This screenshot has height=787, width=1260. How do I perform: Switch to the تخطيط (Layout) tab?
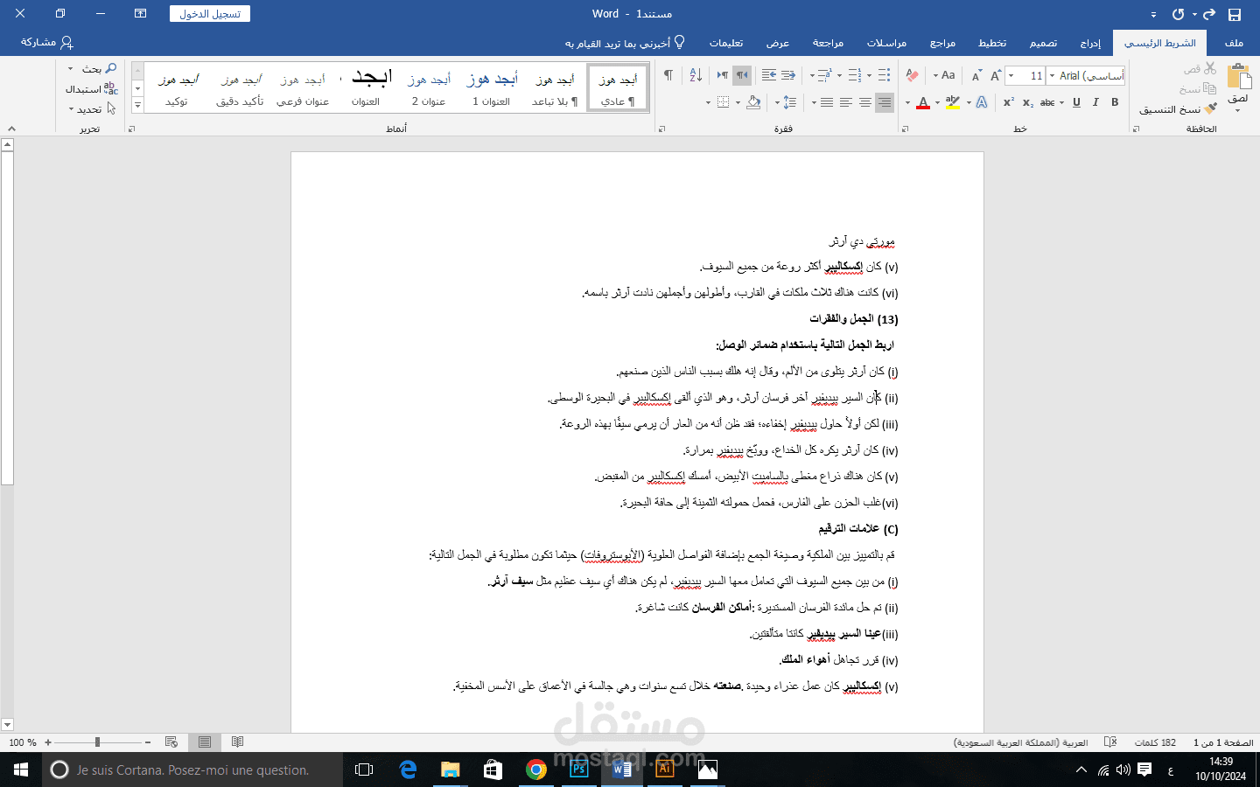coord(992,43)
